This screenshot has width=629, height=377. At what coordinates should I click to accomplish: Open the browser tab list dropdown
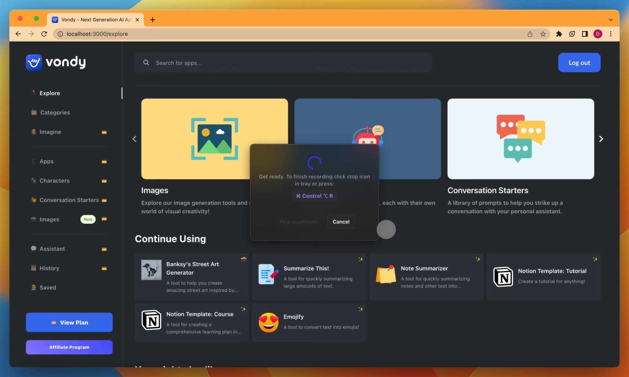610,20
